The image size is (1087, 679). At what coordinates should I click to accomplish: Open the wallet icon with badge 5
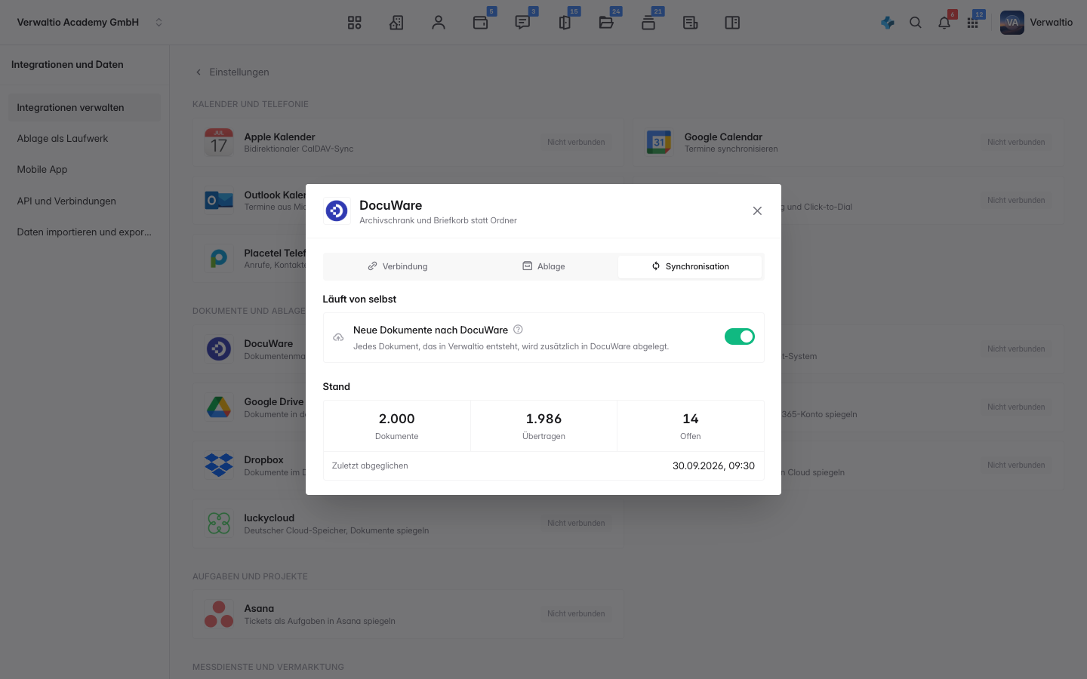(481, 23)
